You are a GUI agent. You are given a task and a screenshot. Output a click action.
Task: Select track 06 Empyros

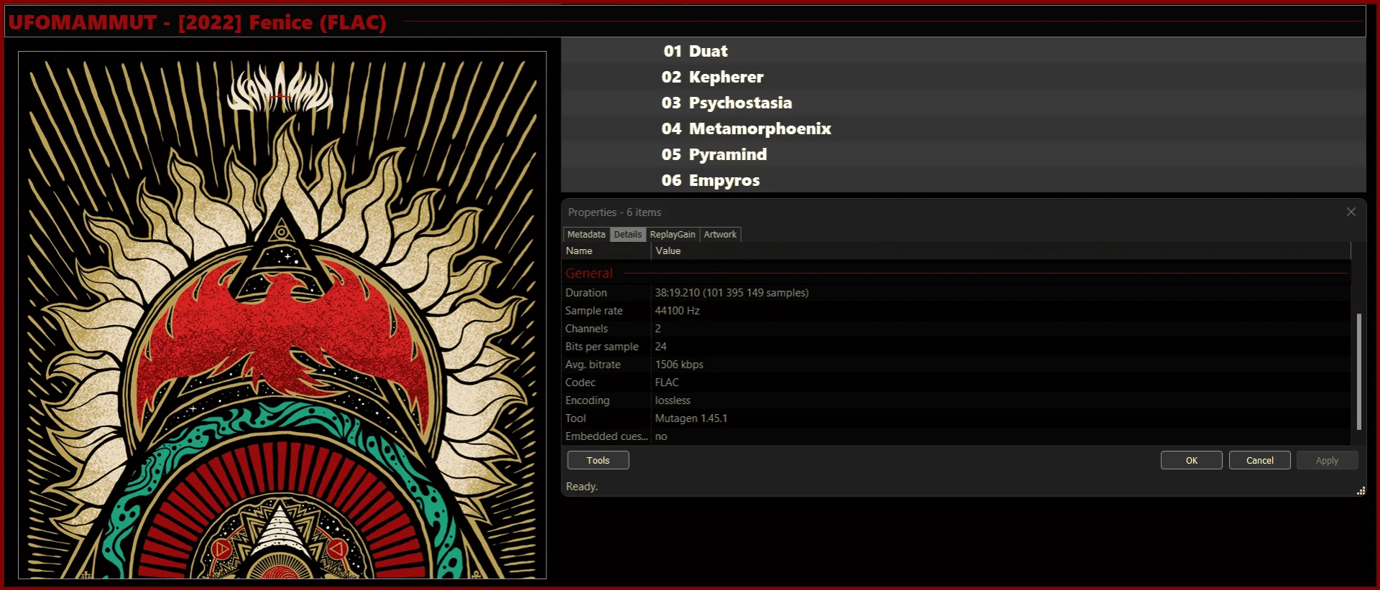(x=963, y=180)
